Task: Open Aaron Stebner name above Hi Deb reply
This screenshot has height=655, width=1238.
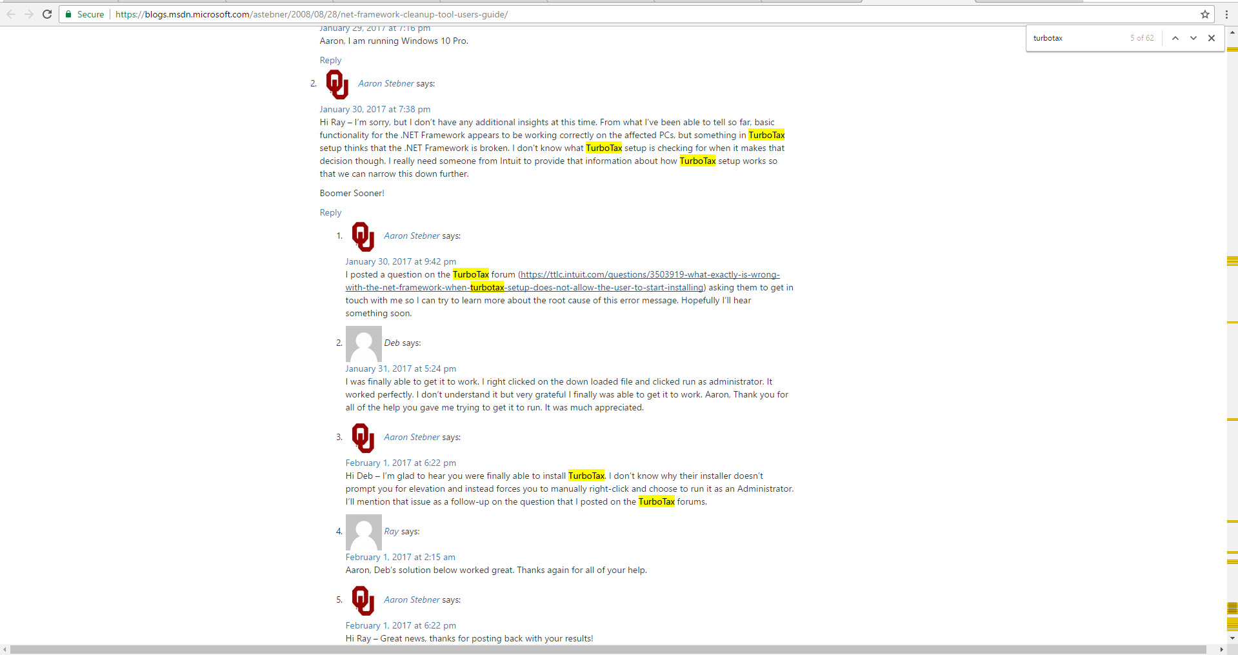Action: (x=412, y=437)
